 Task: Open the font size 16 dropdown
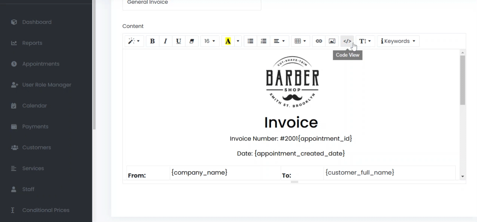pyautogui.click(x=210, y=41)
